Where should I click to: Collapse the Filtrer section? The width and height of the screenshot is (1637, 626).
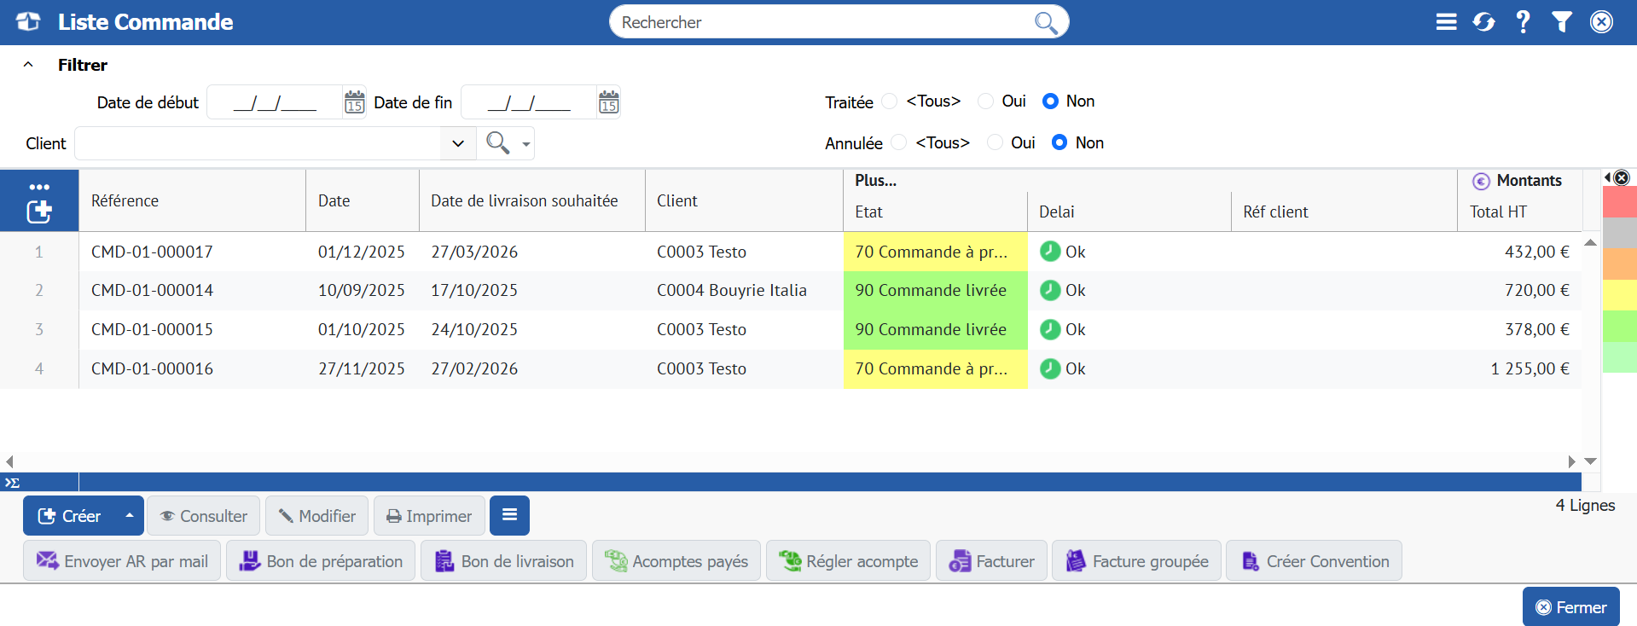point(28,65)
